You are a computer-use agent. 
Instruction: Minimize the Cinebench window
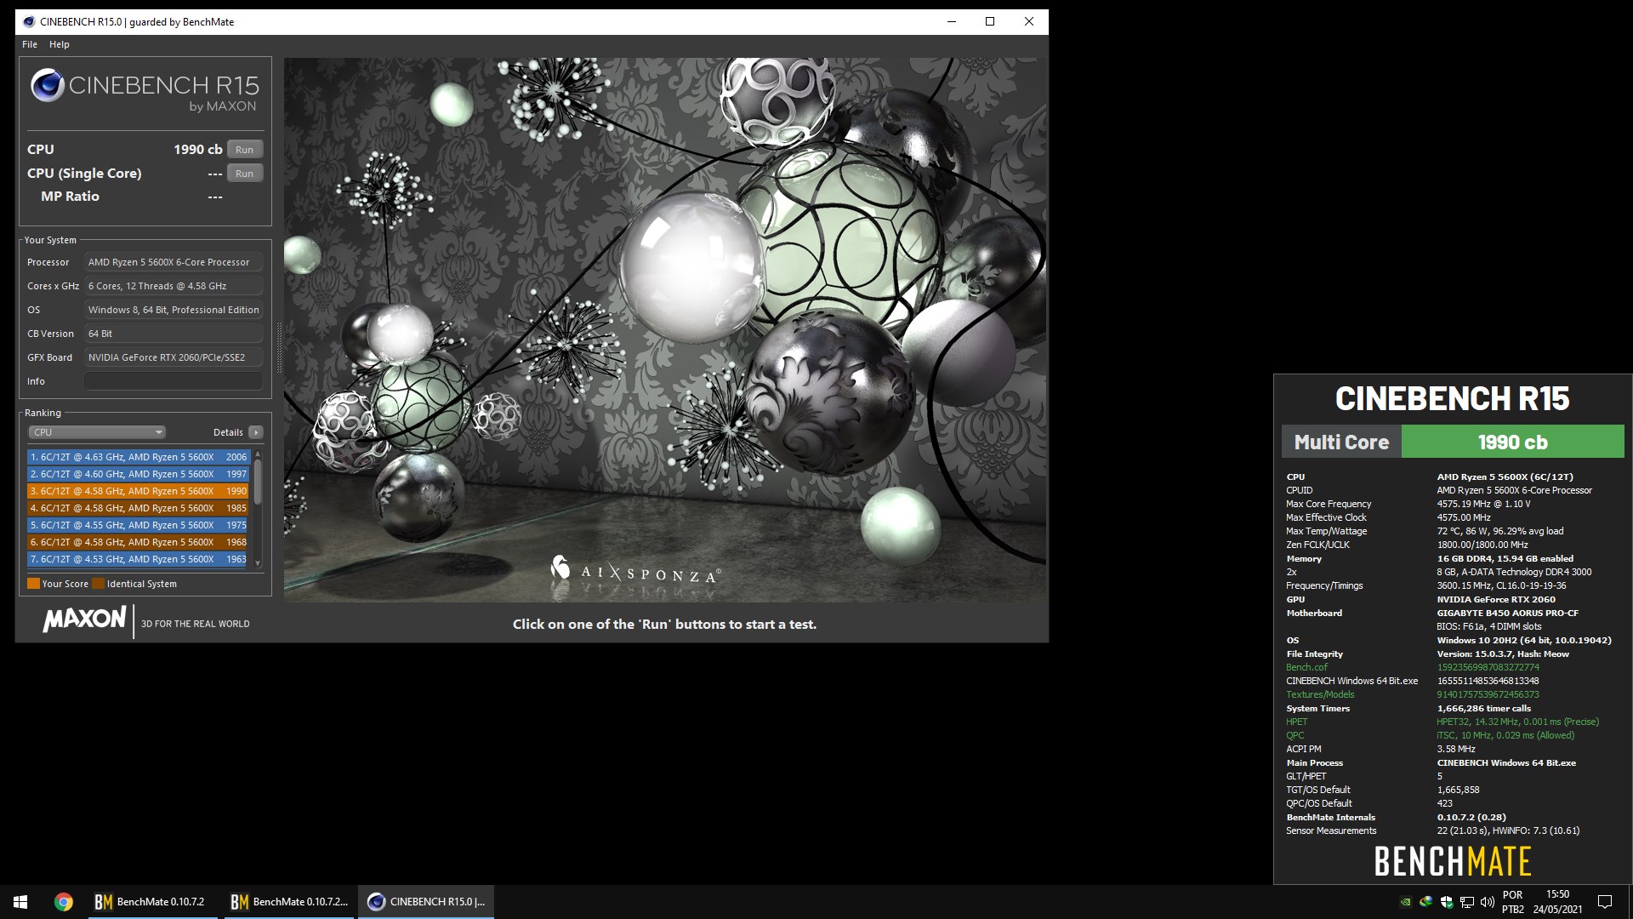952,21
